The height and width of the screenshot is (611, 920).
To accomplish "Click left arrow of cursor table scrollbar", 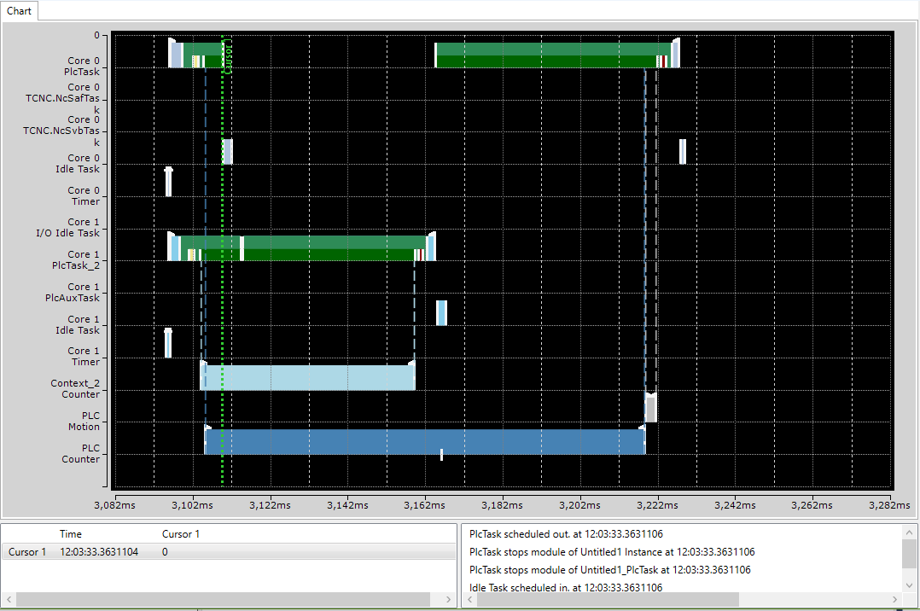I will 9,599.
